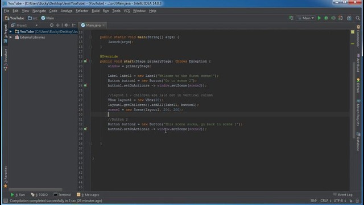Toggle read-only lock icon in status bar
The image size is (364, 205).
coord(351,200)
